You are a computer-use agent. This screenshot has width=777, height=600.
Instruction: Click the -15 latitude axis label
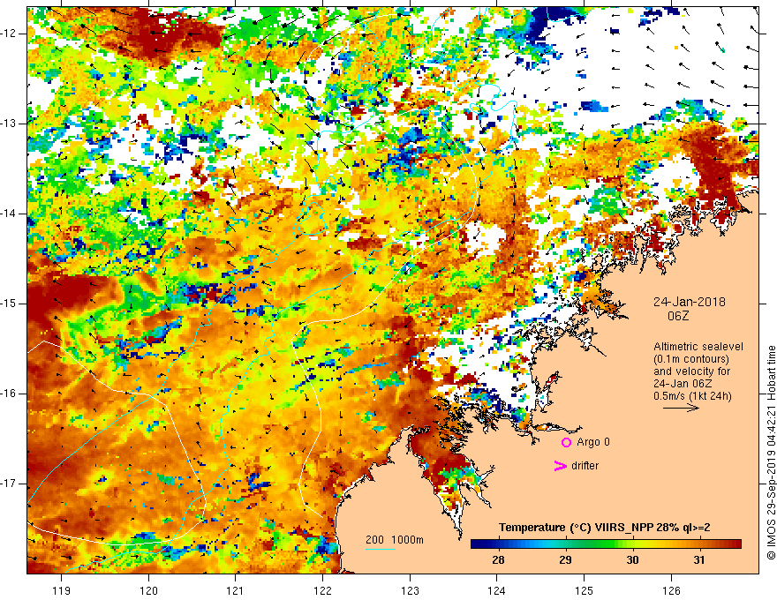[9, 304]
